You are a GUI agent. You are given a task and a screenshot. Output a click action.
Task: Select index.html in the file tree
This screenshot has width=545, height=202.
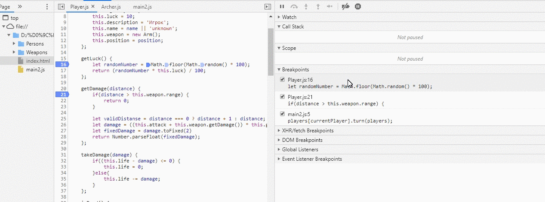[38, 61]
